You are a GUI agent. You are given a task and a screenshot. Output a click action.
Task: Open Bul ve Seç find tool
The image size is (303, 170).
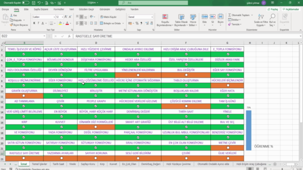[272, 20]
